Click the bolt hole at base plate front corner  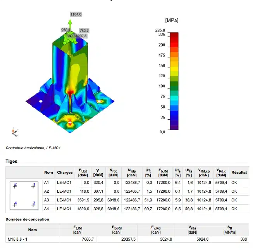pyautogui.click(x=70, y=122)
